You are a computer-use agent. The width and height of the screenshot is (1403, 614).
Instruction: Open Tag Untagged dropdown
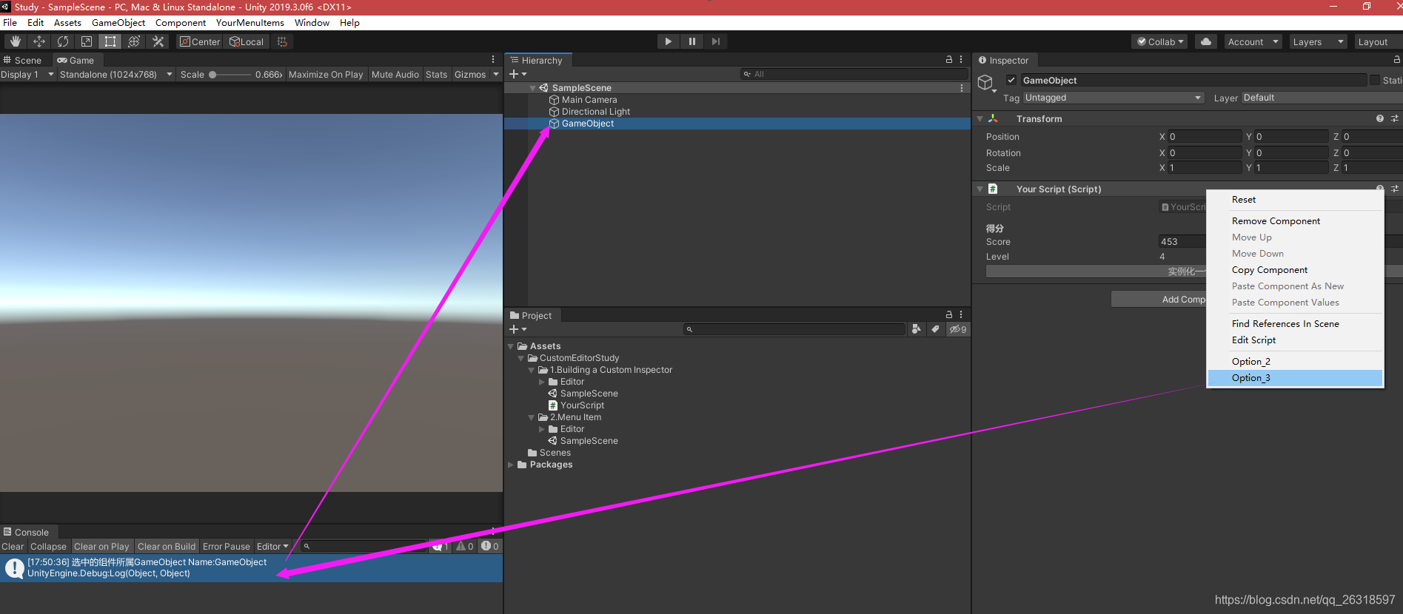click(x=1114, y=98)
